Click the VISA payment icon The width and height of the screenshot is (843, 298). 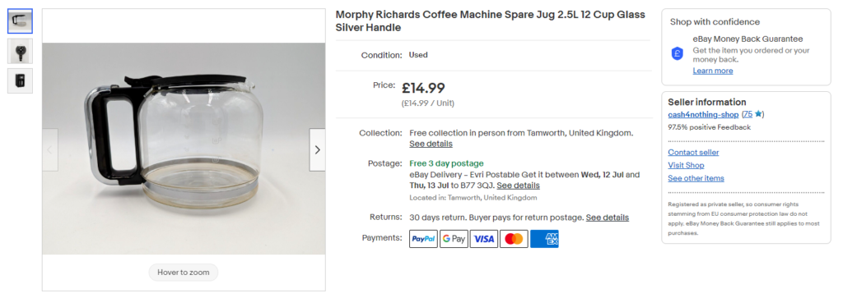click(484, 239)
